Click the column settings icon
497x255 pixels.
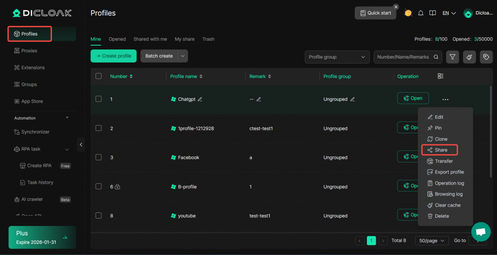[441, 76]
